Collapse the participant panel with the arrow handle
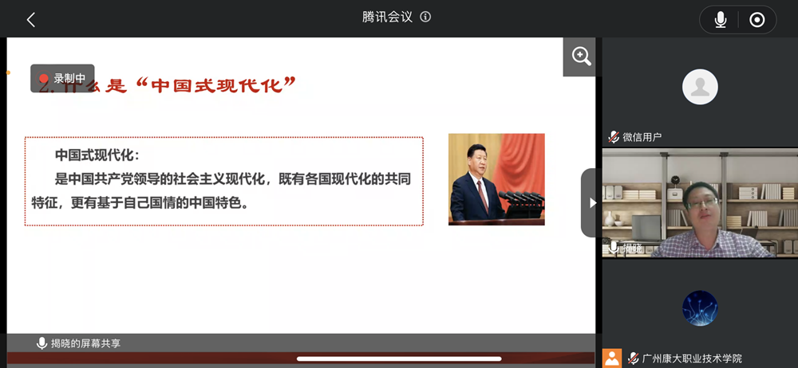The width and height of the screenshot is (798, 368). click(x=591, y=203)
